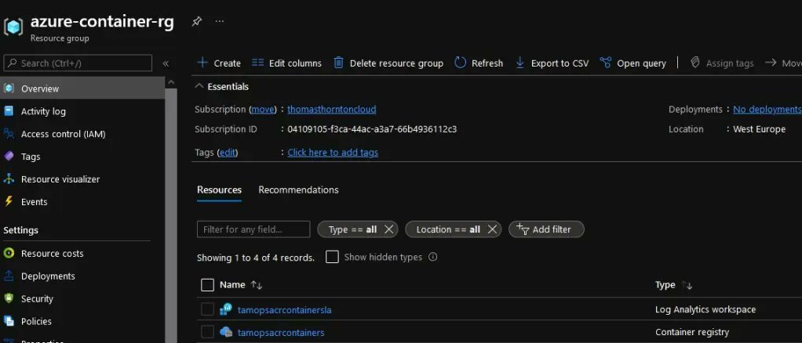802x343 pixels.
Task: Click the Security shield icon
Action: tap(9, 298)
